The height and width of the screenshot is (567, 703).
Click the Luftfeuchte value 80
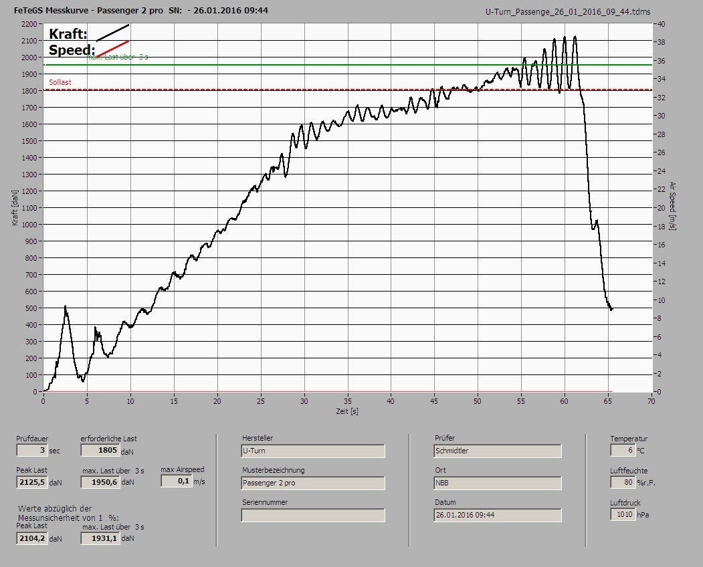pyautogui.click(x=622, y=482)
